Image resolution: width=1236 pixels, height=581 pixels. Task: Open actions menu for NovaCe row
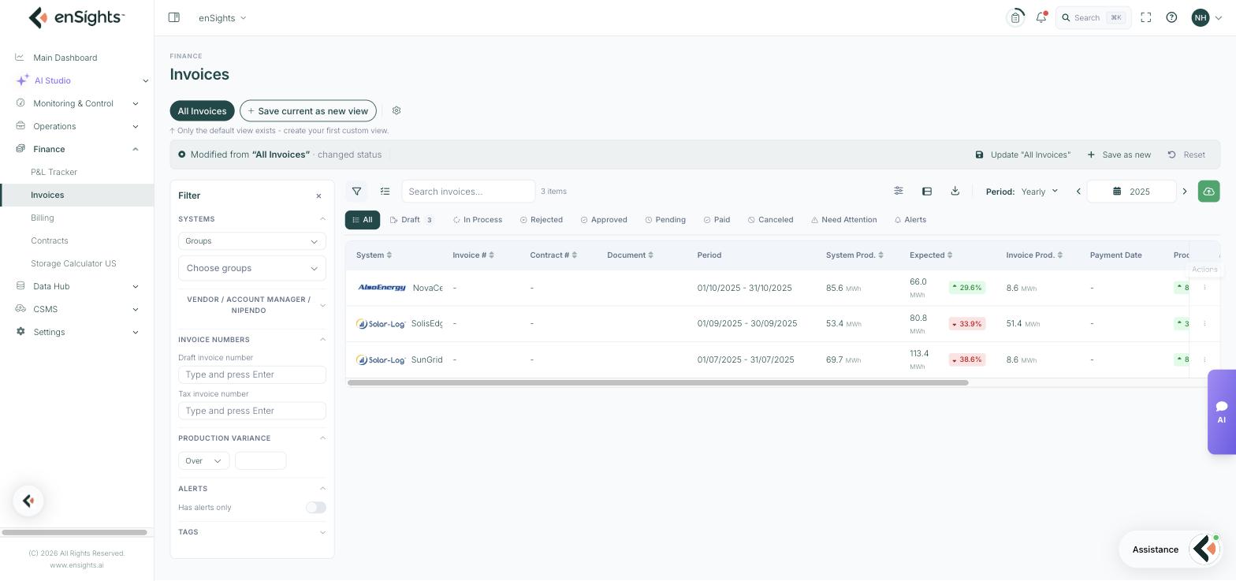coord(1204,288)
